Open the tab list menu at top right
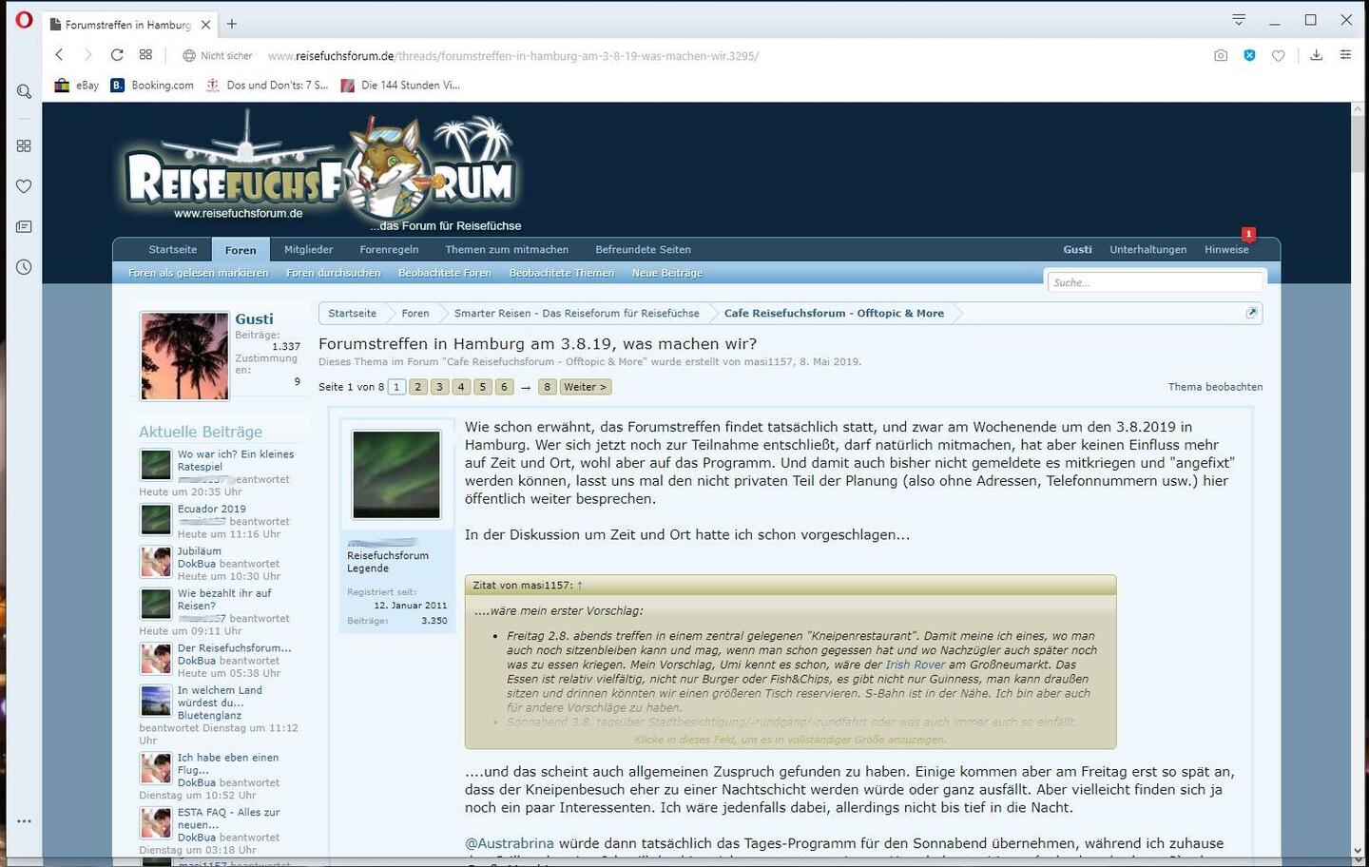This screenshot has width=1369, height=867. pyautogui.click(x=1239, y=20)
